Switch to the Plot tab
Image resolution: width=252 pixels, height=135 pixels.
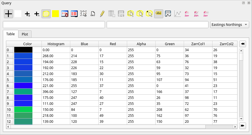pos(25,34)
